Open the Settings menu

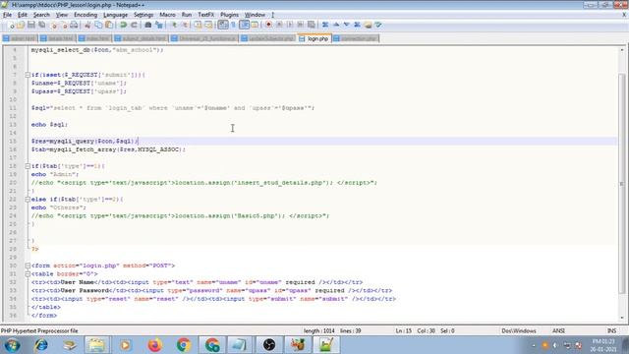143,15
